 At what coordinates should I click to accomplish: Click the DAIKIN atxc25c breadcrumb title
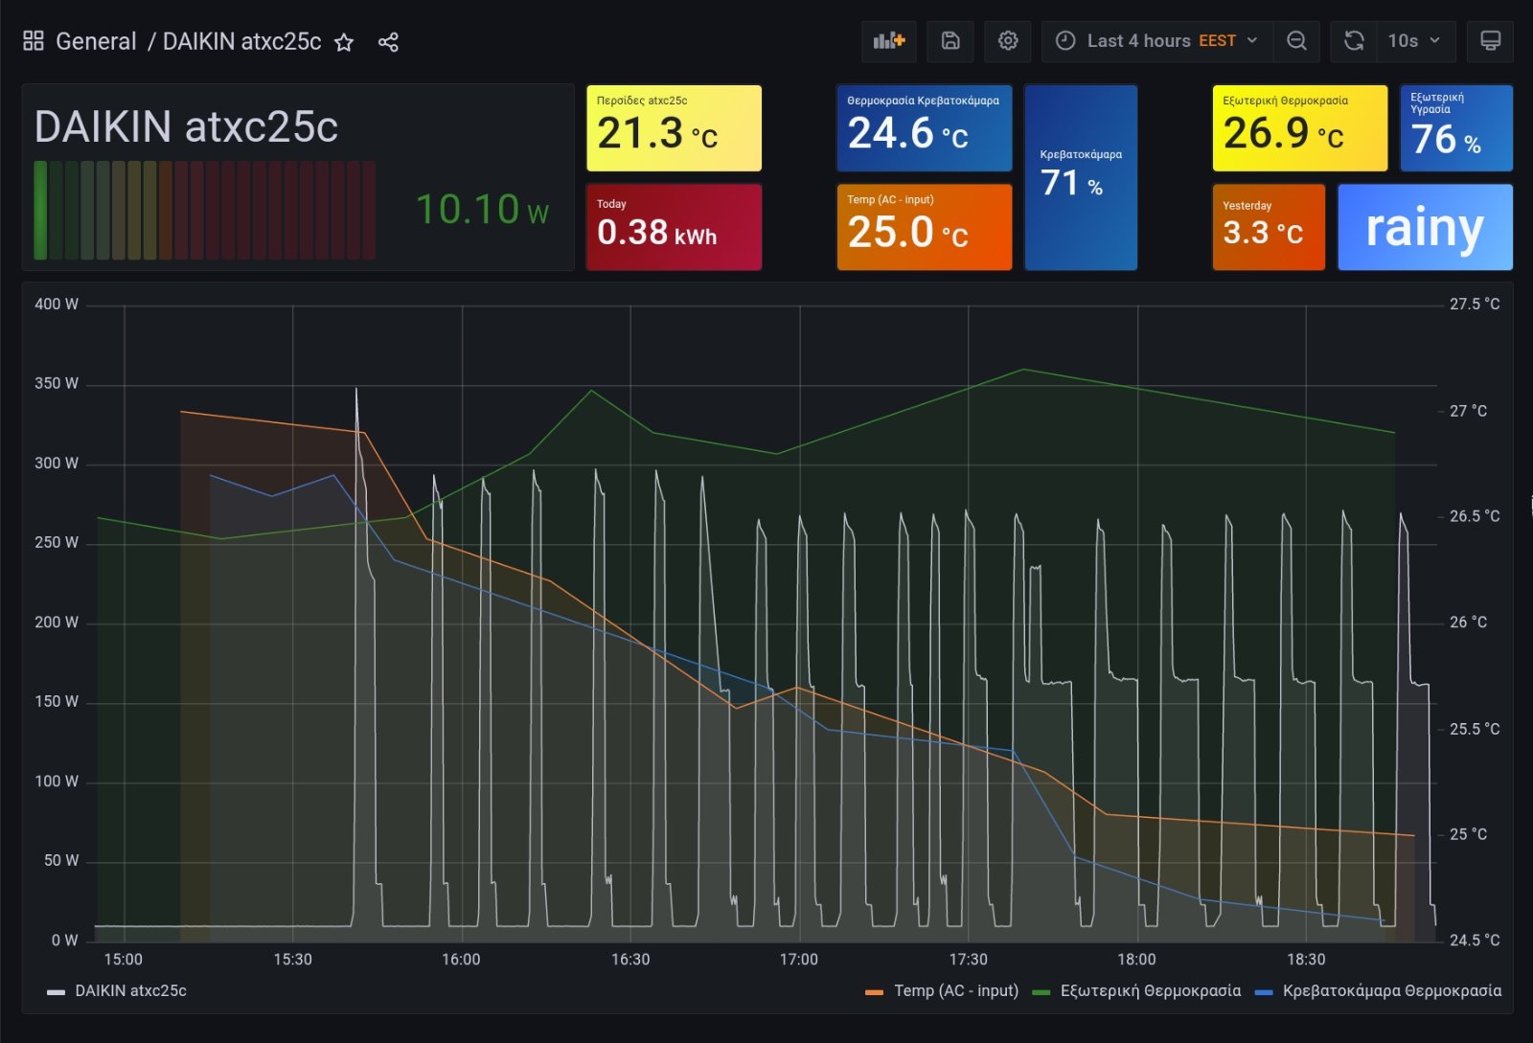point(241,41)
